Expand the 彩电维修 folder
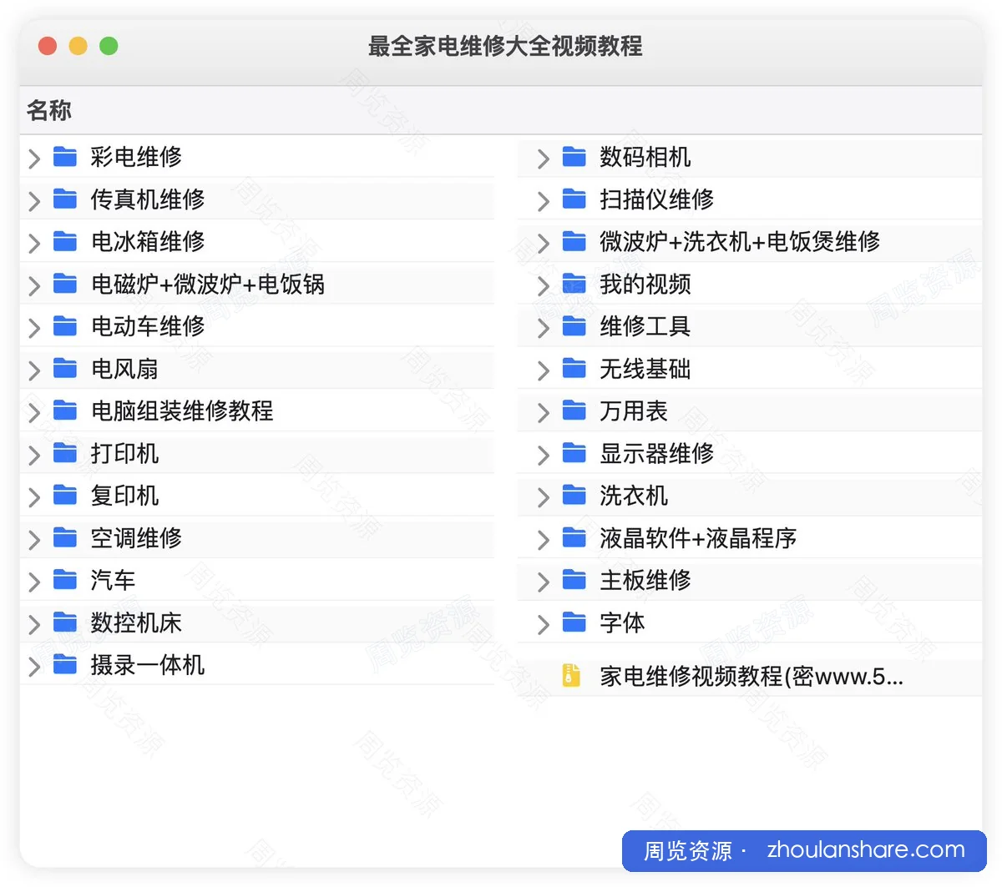Viewport: 1002px width, 887px height. [34, 158]
